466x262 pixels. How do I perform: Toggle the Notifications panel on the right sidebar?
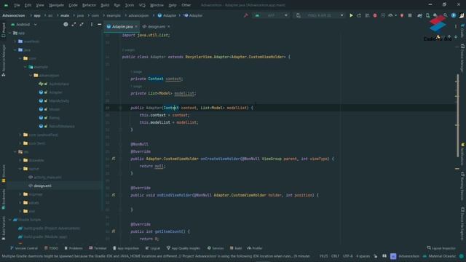click(462, 154)
